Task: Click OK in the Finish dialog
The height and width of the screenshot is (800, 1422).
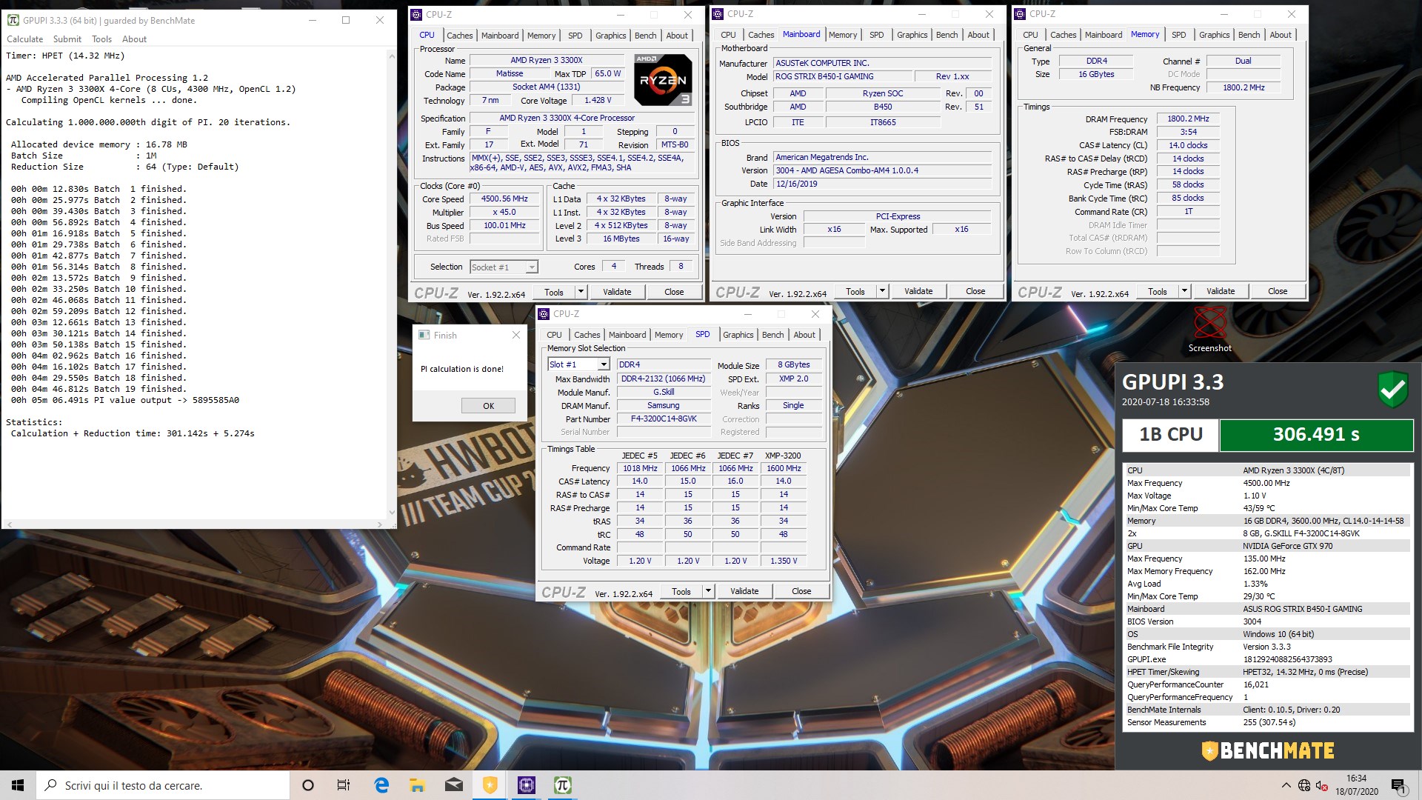Action: (x=488, y=406)
